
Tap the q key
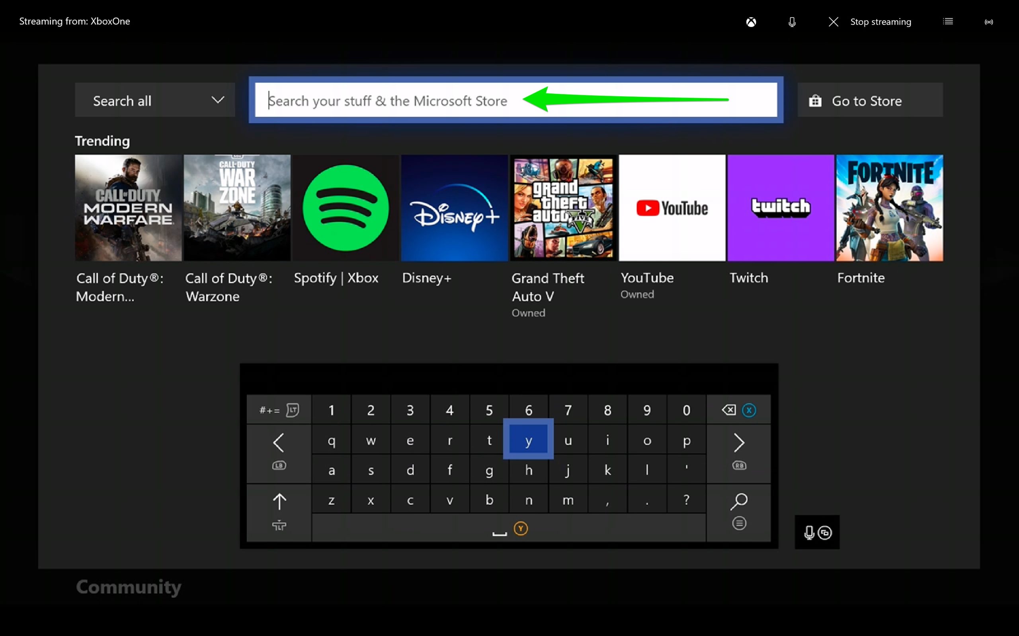332,440
